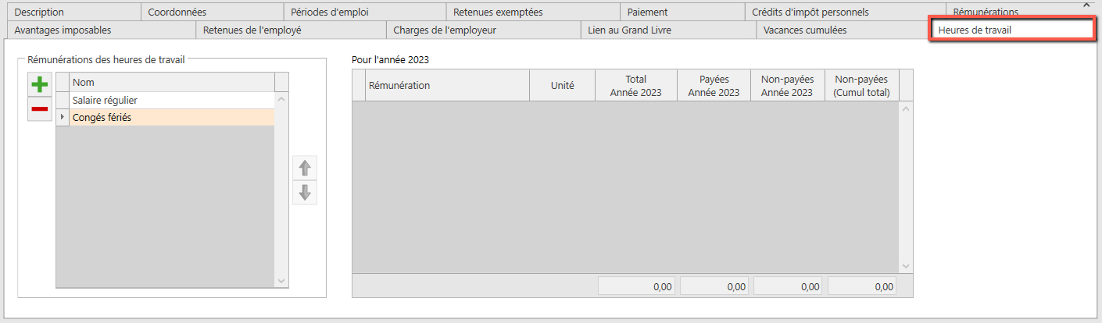Screen dimensions: 1102x323
Task: Open the Paiement tab
Action: [x=682, y=12]
